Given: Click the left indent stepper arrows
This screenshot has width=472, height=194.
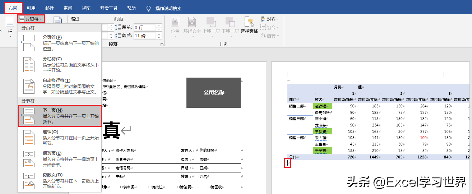Looking at the screenshot, I should pos(111,27).
